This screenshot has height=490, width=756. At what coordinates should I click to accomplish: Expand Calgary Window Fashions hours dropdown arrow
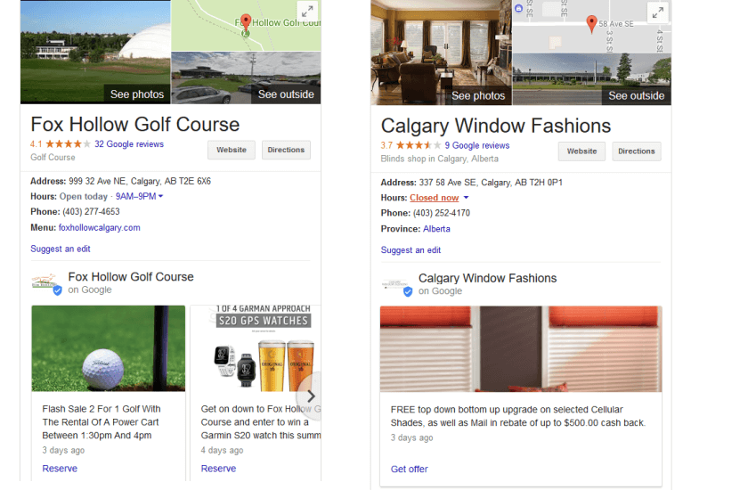click(x=466, y=198)
